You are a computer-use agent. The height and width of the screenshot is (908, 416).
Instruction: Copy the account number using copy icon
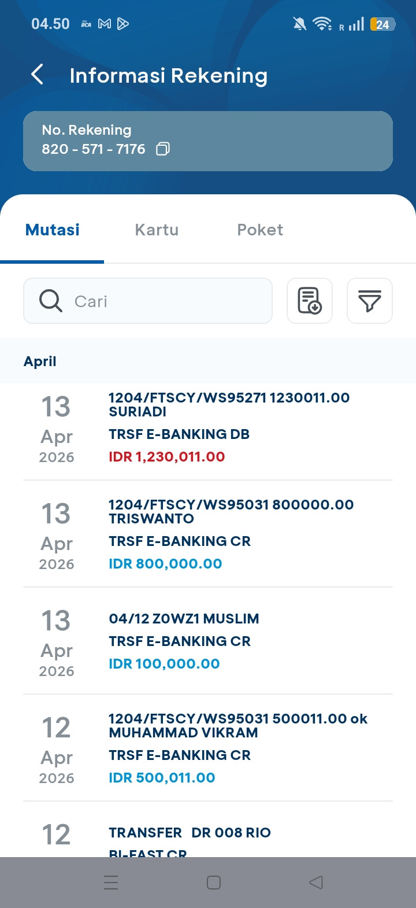pyautogui.click(x=163, y=149)
